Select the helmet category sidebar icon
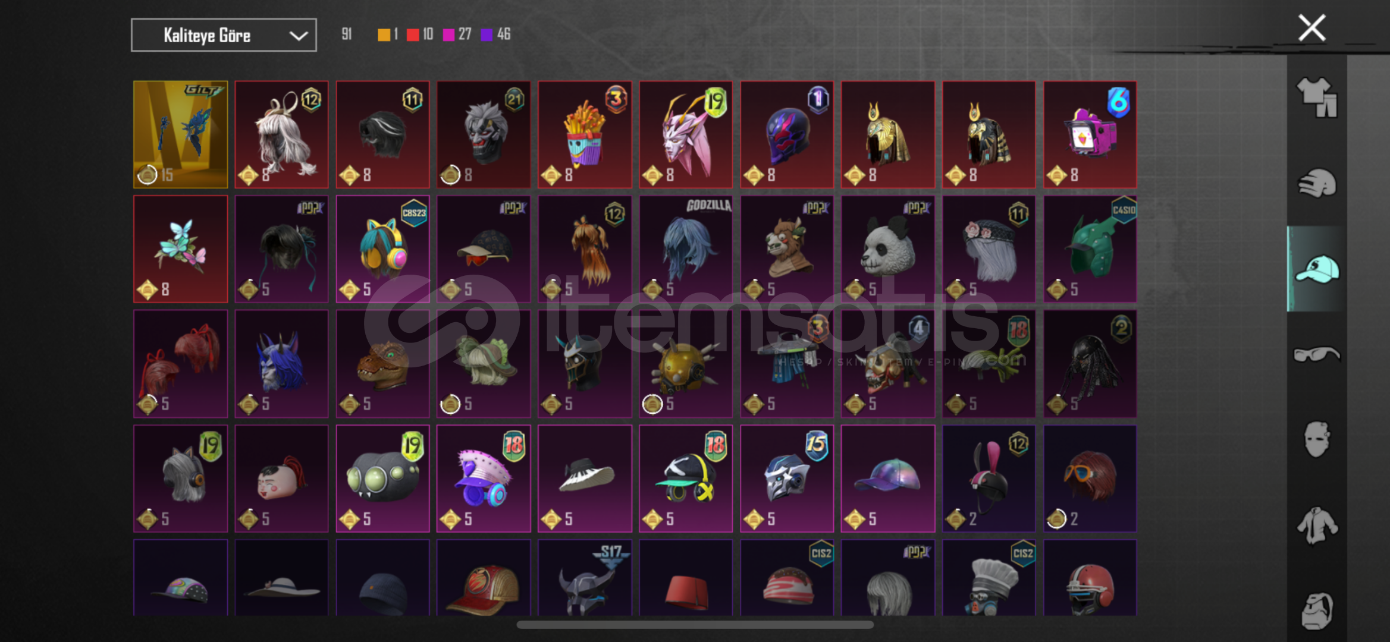This screenshot has height=642, width=1390. pyautogui.click(x=1316, y=183)
